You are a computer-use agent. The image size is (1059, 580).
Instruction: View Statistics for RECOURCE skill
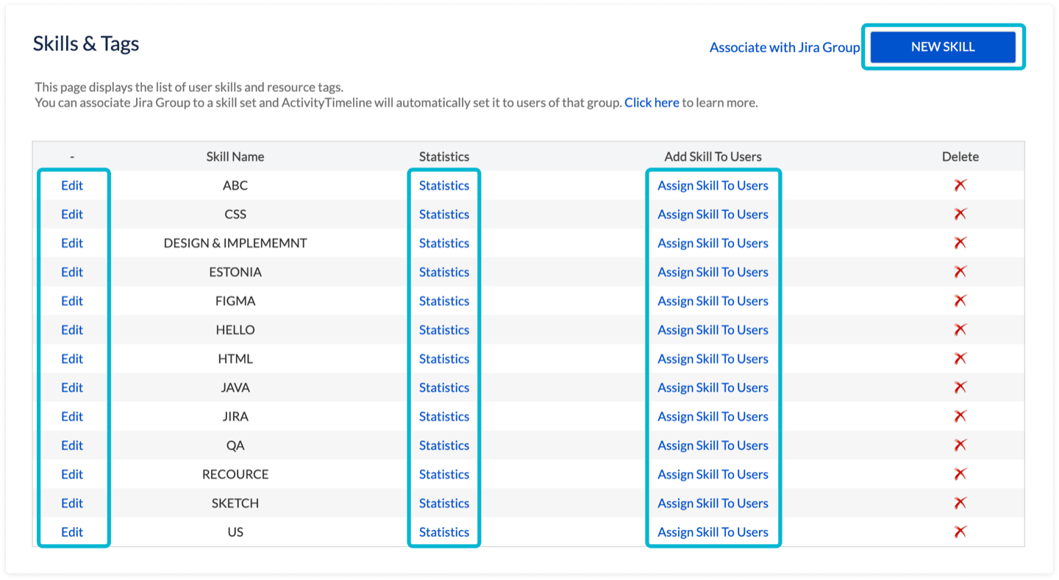[x=444, y=474]
